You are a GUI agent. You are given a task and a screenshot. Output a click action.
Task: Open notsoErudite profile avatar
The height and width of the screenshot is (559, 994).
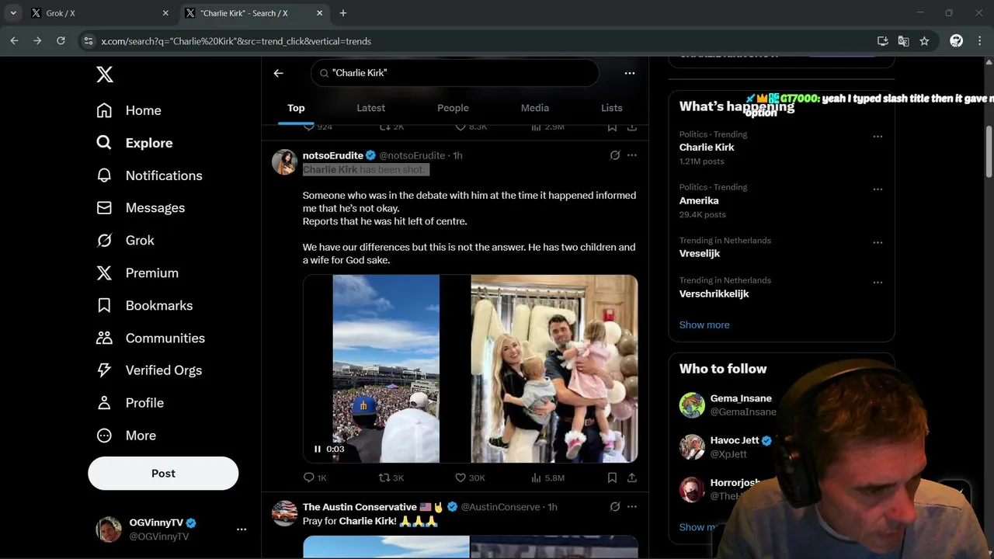click(x=284, y=162)
